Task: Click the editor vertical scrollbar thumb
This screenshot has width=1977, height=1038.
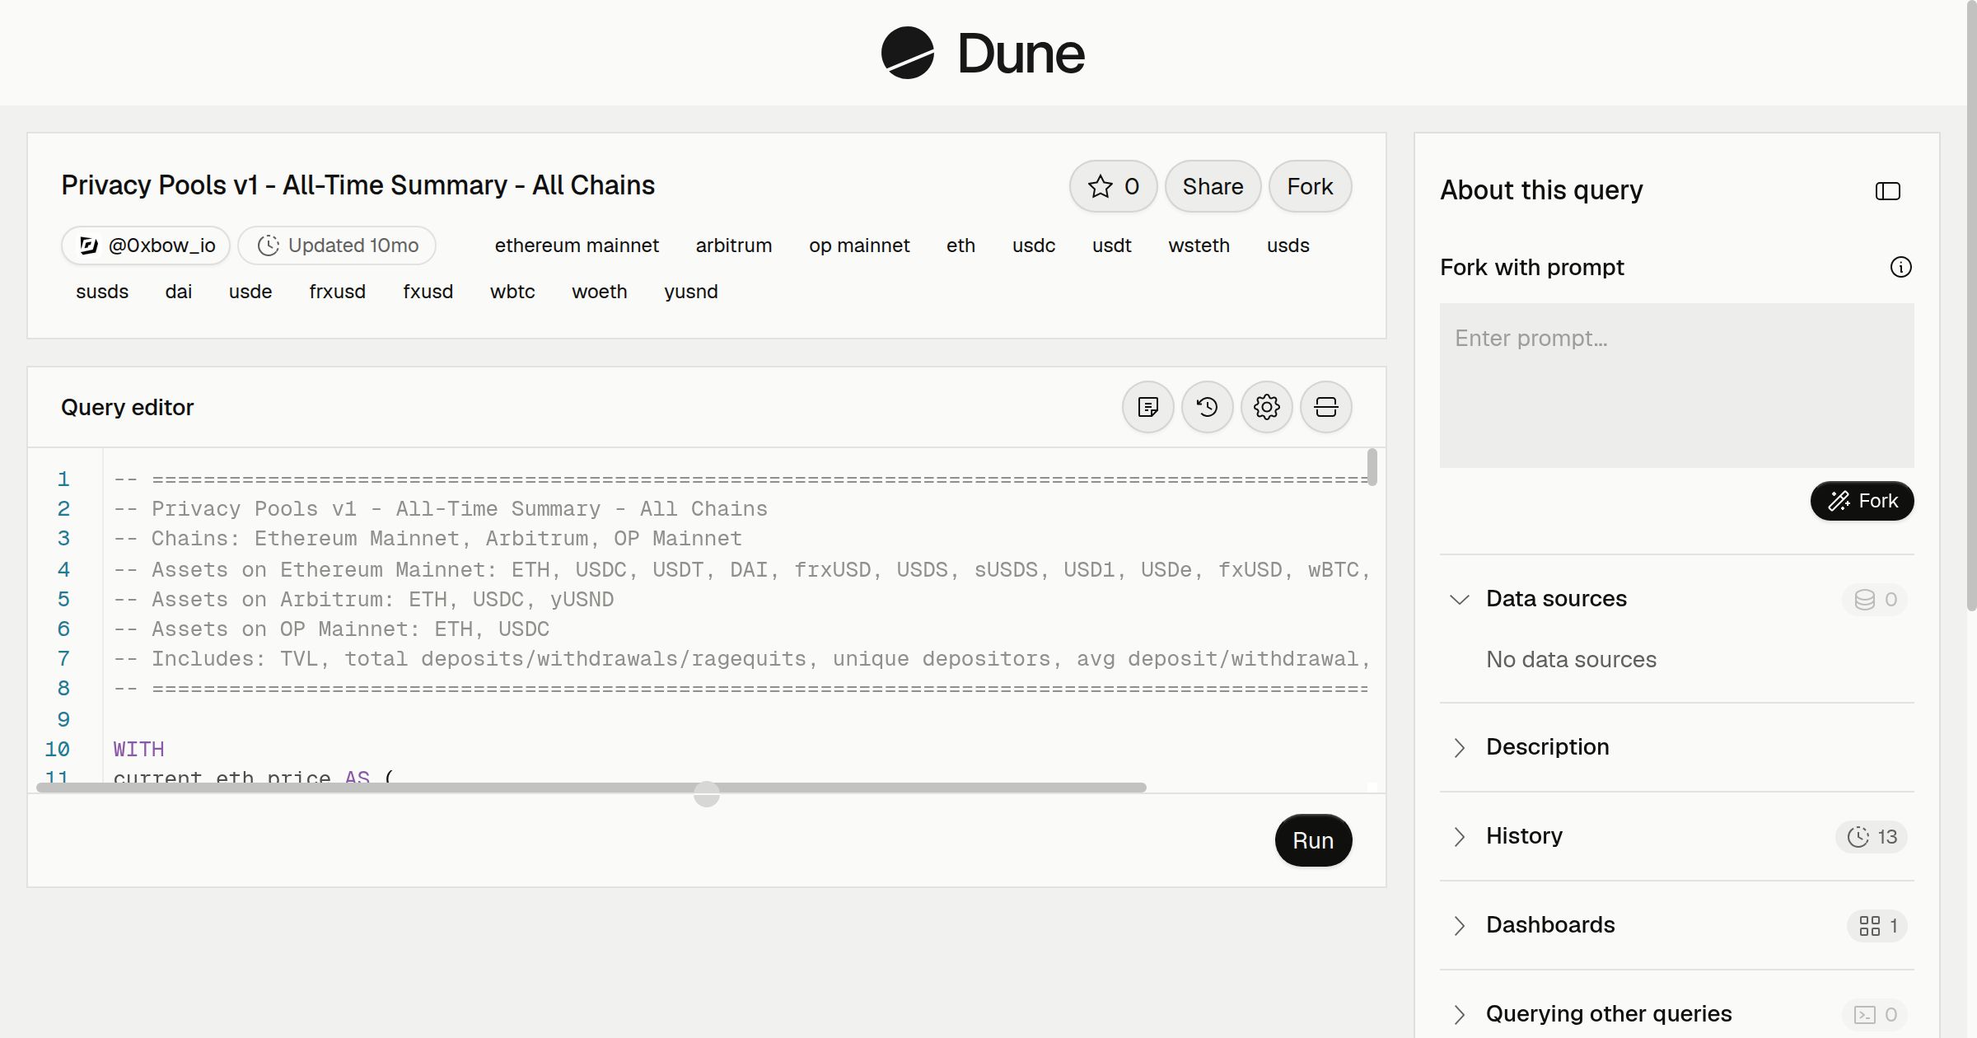Action: coord(1372,467)
